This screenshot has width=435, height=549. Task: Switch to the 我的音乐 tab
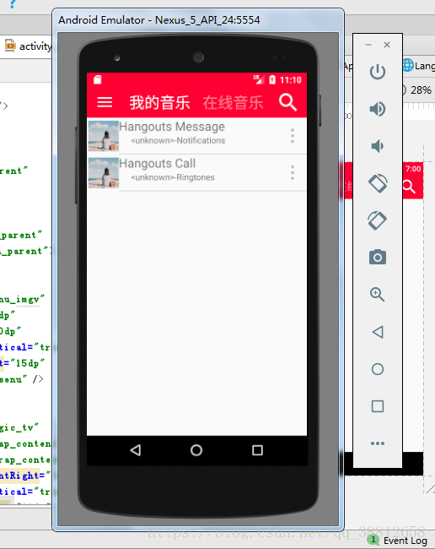click(159, 102)
